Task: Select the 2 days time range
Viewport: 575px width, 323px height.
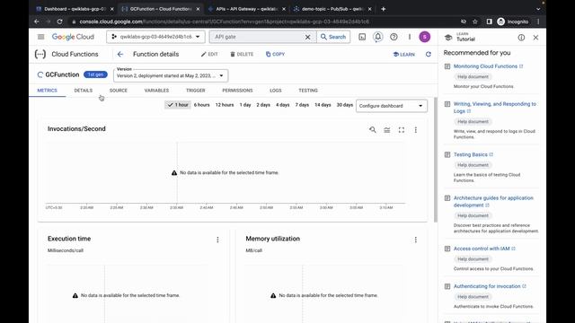Action: (263, 105)
